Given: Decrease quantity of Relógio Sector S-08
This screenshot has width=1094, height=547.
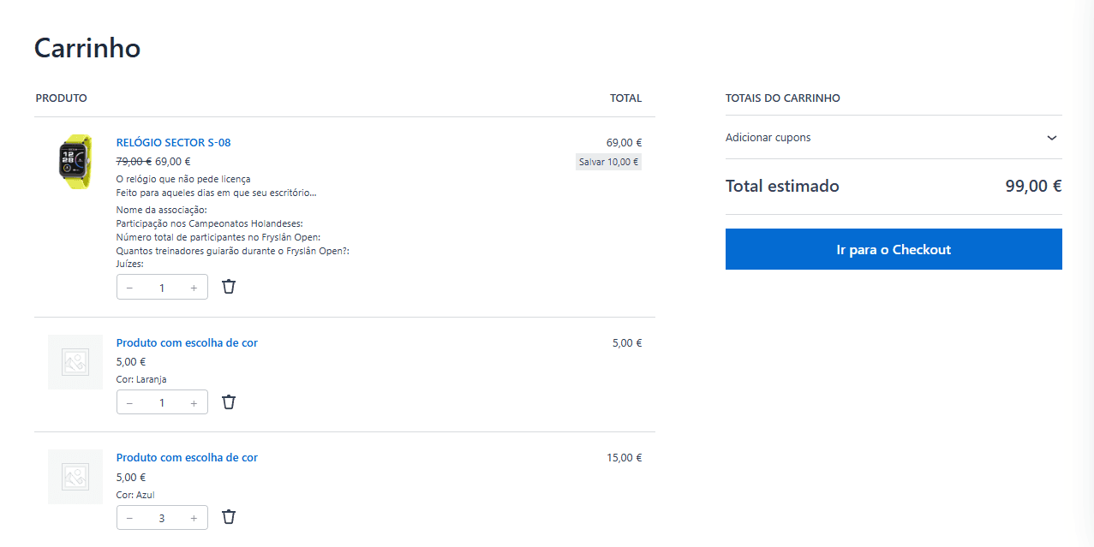Looking at the screenshot, I should (x=129, y=286).
